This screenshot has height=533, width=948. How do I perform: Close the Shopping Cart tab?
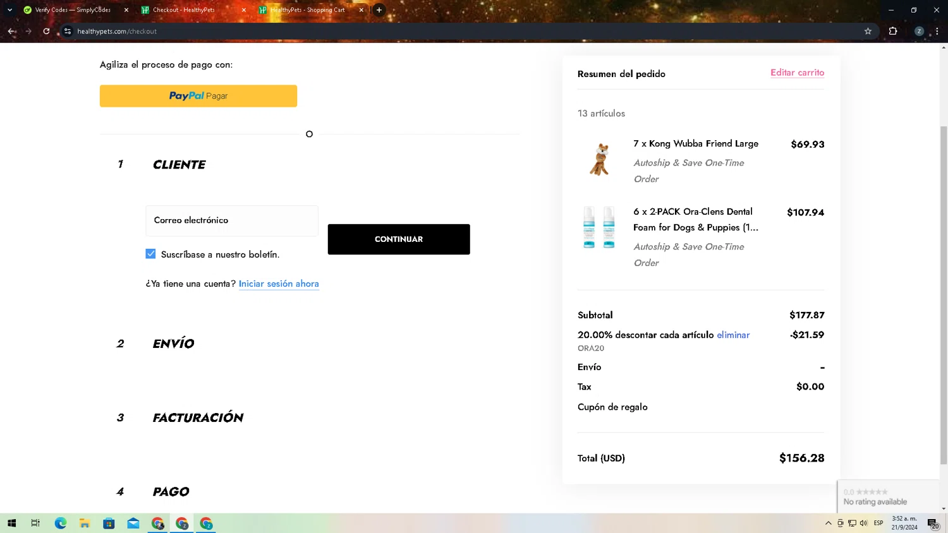[x=362, y=10]
